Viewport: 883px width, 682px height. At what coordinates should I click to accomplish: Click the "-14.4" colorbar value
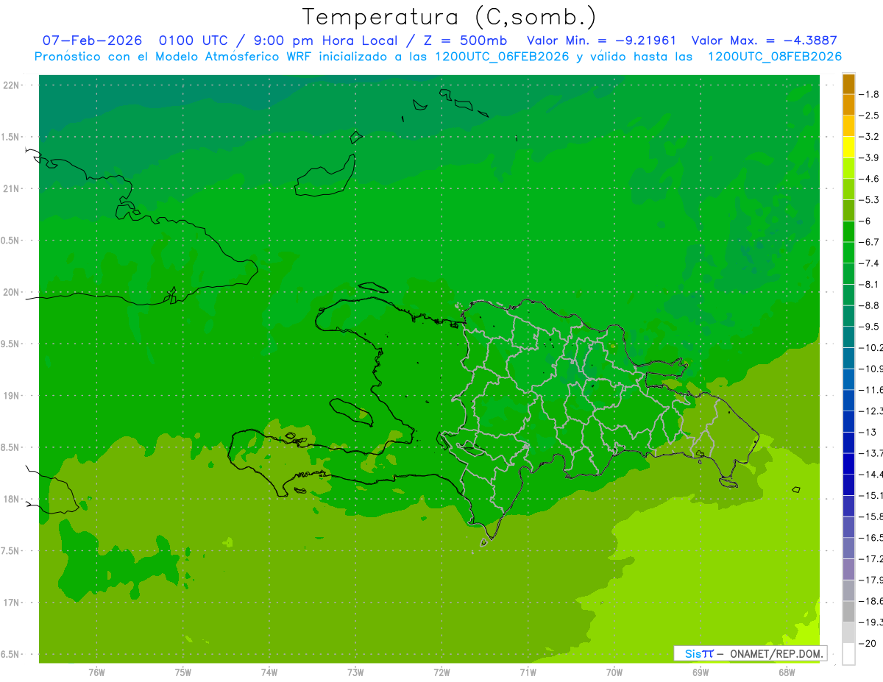pyautogui.click(x=870, y=474)
